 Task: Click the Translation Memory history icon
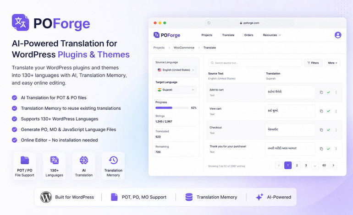[x=113, y=160]
